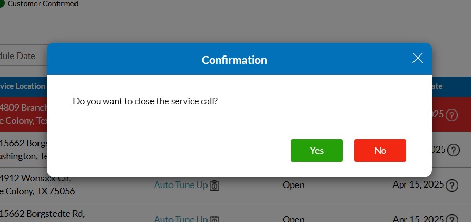471x222 pixels.
Task: Click timer icon in the bottom Borgstedte Rd row
Action: (x=215, y=219)
